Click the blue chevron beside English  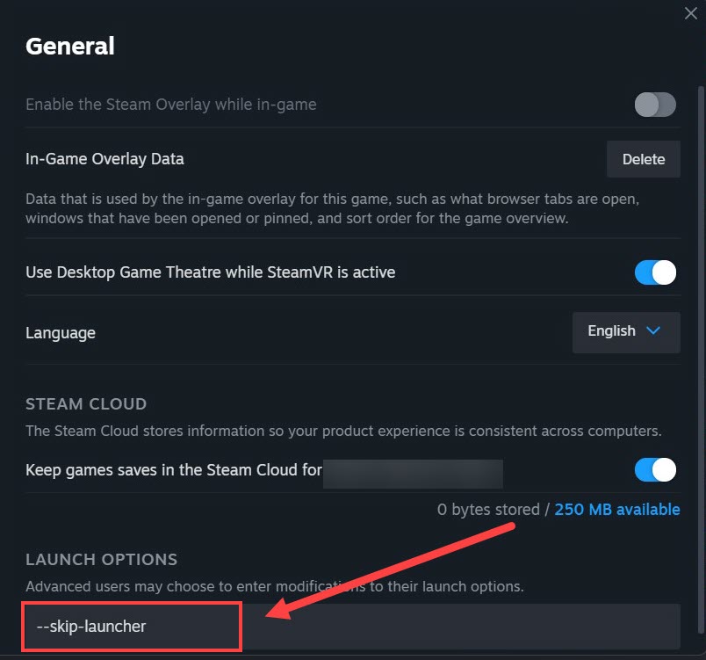click(x=652, y=331)
